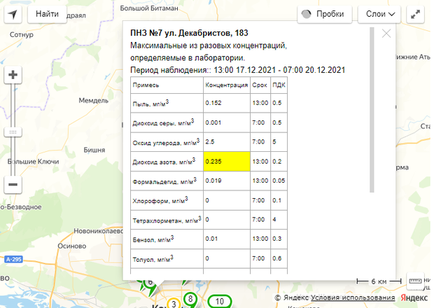
Task: Click the geolocation arrow icon
Action: tap(14, 14)
